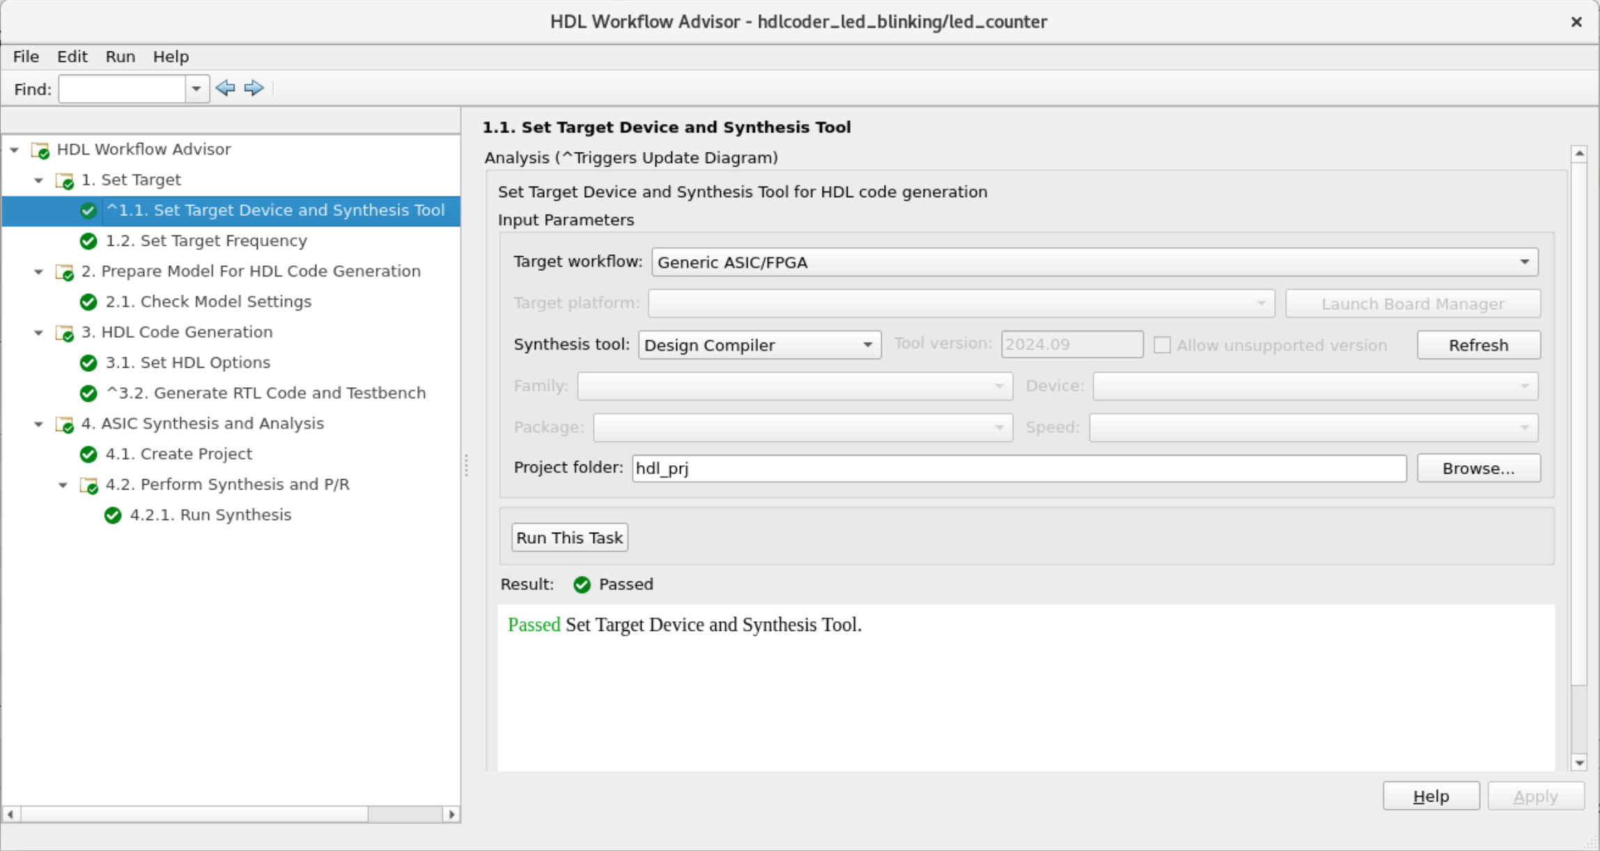This screenshot has width=1600, height=851.
Task: Click folder icon beside 4.2 Perform Synthesis and P/R
Action: click(89, 485)
